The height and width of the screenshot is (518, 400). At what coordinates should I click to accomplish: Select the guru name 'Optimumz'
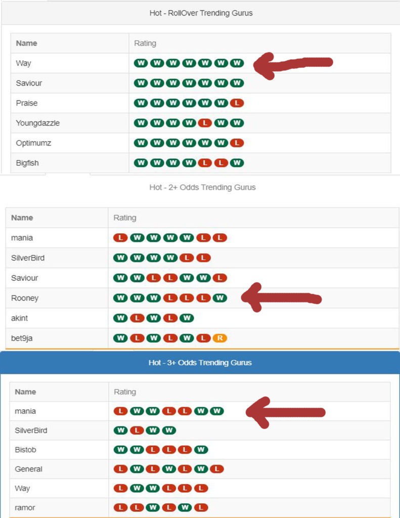pos(33,143)
